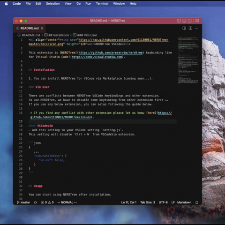Click Ln 17, Col 1 status entry
Screen dimensions: 225x225
(129, 202)
